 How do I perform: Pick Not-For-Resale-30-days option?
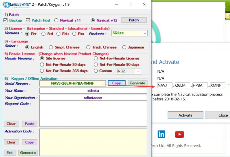point(42,65)
